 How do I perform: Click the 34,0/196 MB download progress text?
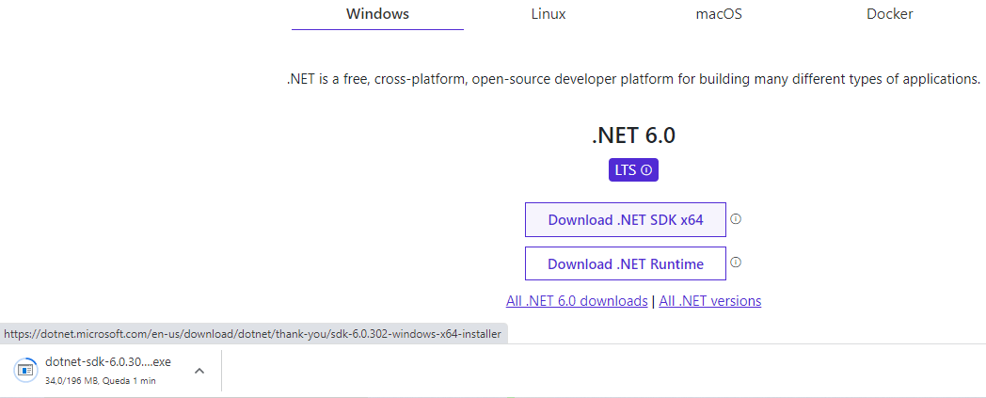[101, 380]
